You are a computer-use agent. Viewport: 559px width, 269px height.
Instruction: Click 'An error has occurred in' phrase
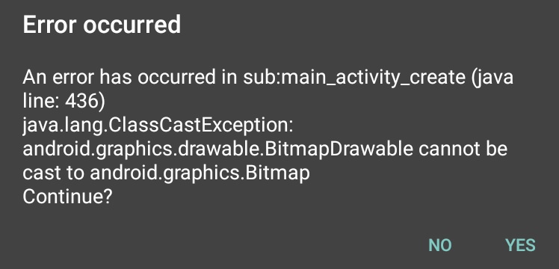click(x=130, y=78)
